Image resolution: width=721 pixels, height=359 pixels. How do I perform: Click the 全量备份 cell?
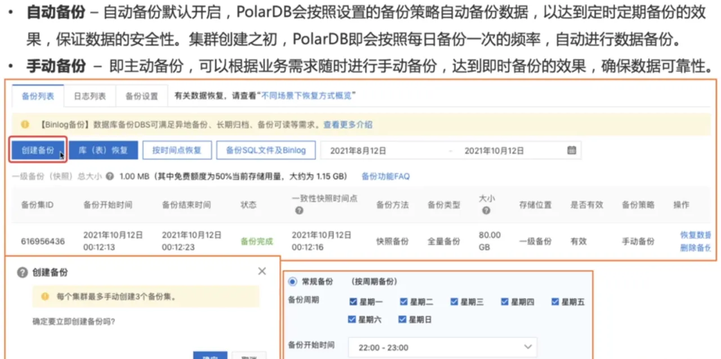pyautogui.click(x=443, y=241)
